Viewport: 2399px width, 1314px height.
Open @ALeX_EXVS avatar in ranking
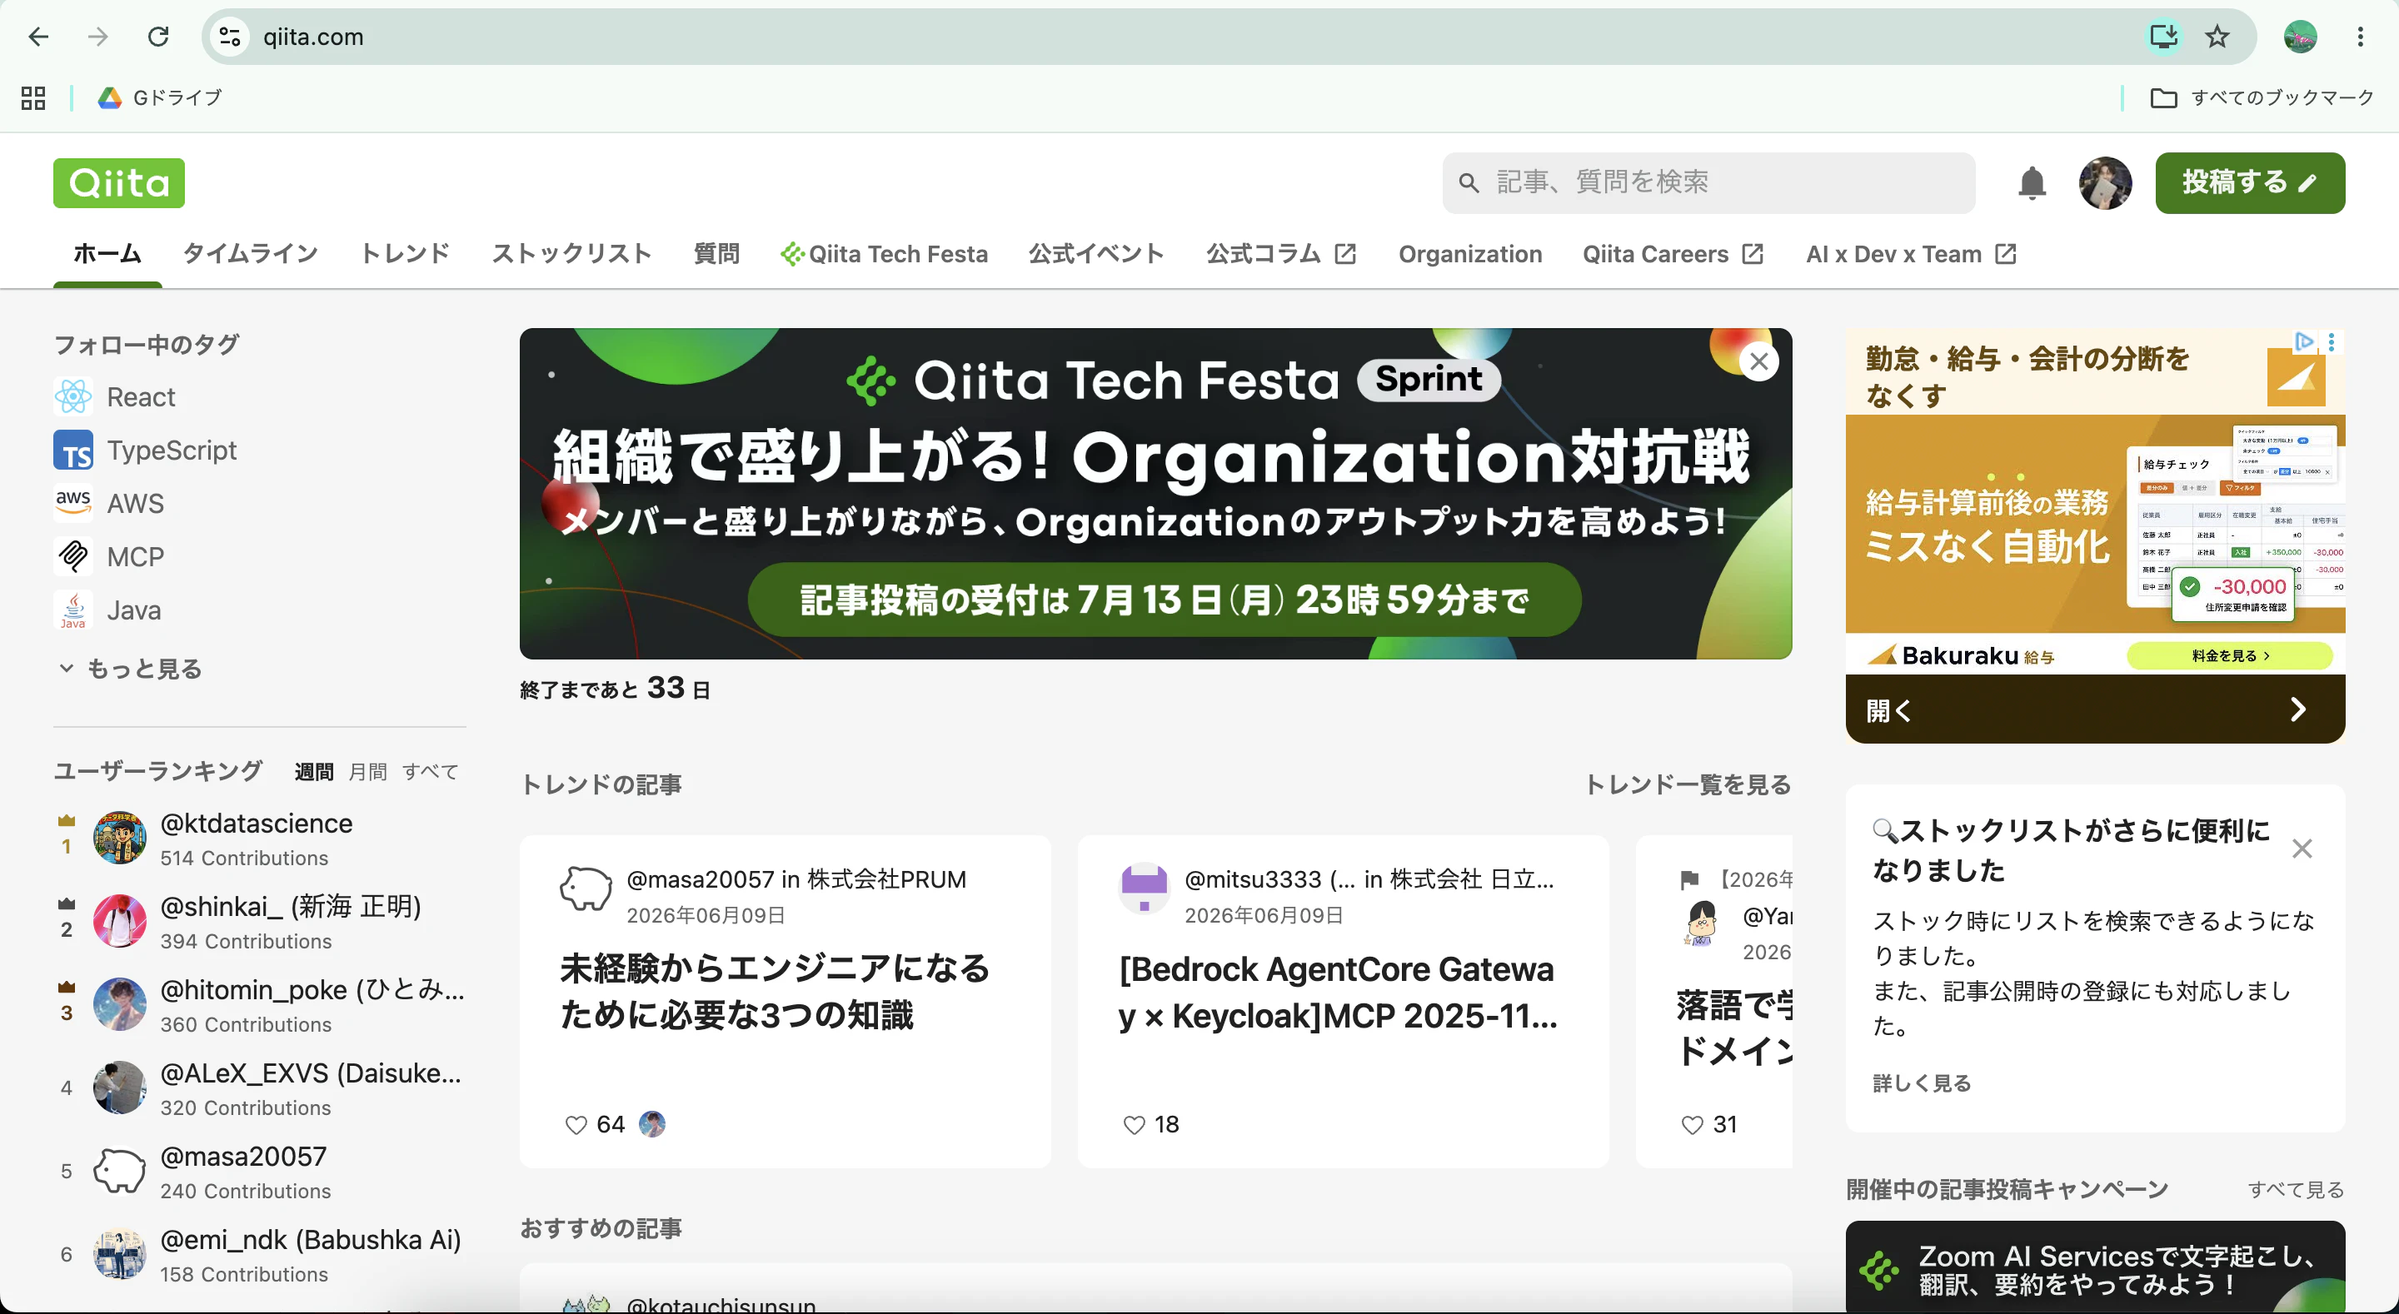pyautogui.click(x=119, y=1087)
